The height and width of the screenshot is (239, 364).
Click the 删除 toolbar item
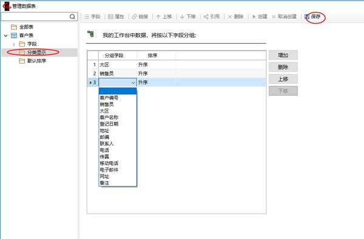pos(235,16)
